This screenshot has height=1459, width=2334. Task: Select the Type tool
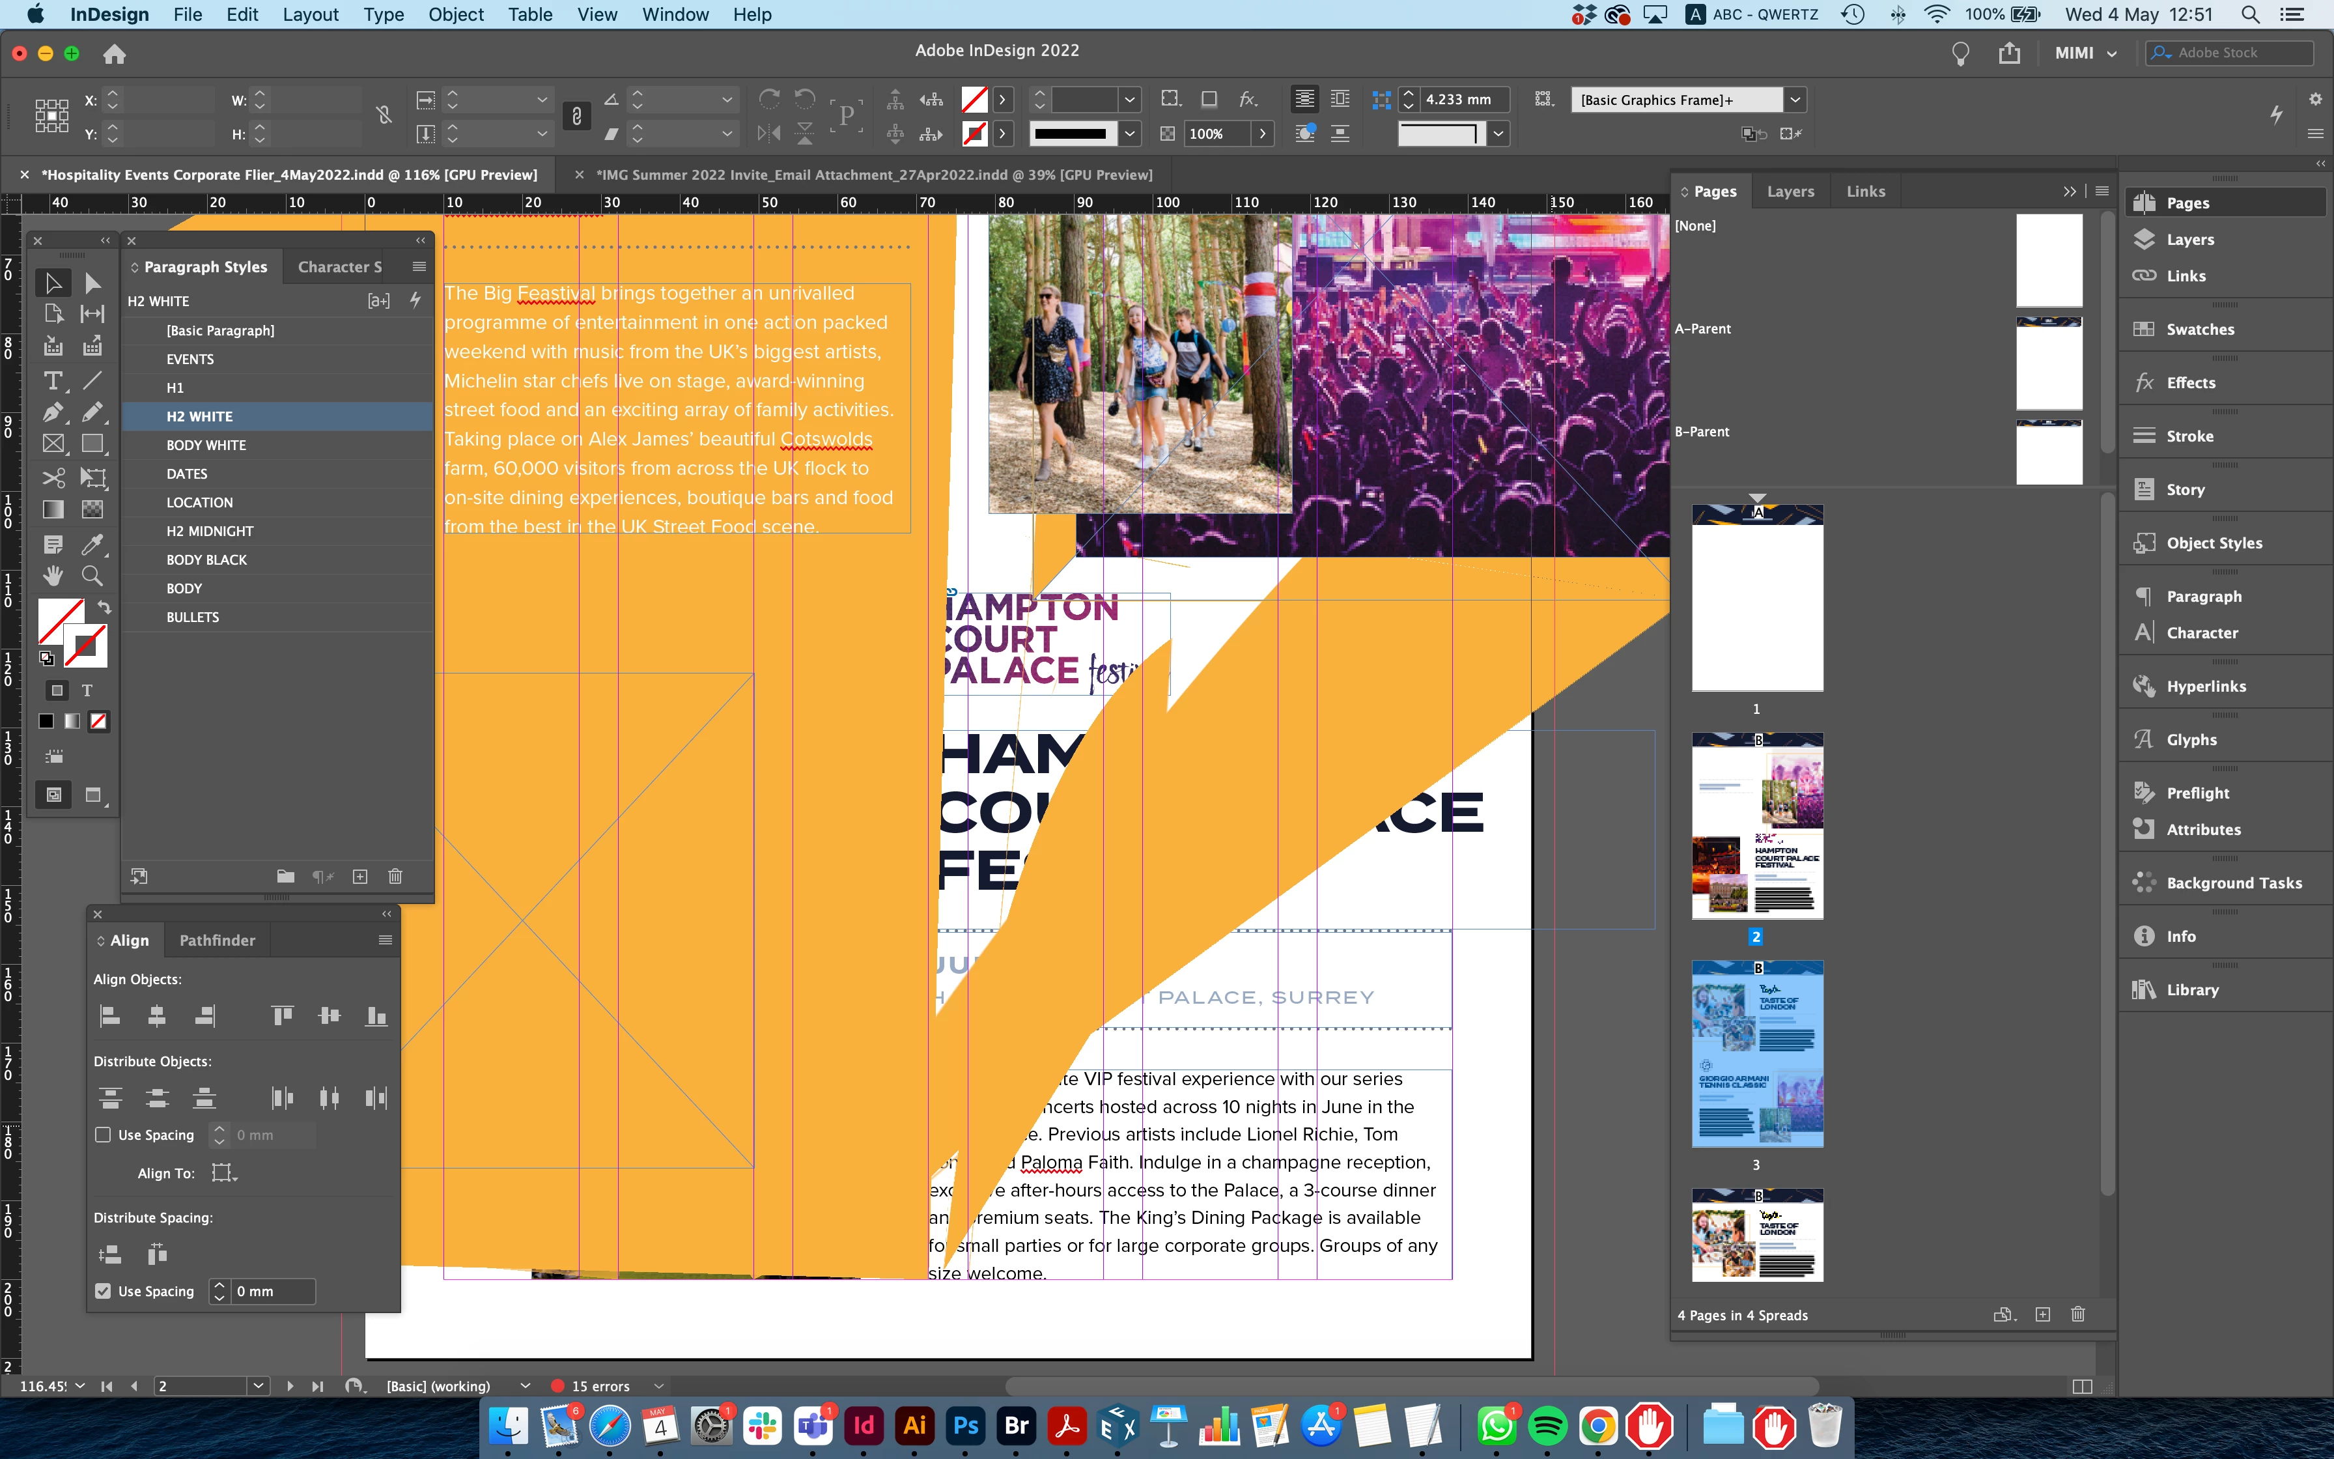(53, 381)
